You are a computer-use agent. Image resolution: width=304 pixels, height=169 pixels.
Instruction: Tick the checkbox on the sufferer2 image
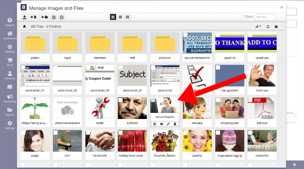(x=120, y=100)
